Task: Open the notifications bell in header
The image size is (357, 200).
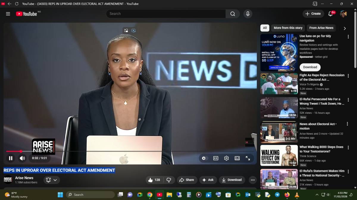Action: click(x=331, y=14)
